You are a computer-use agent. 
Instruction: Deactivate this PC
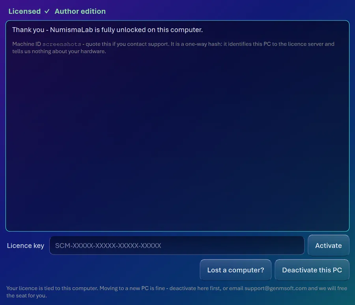pos(312,270)
